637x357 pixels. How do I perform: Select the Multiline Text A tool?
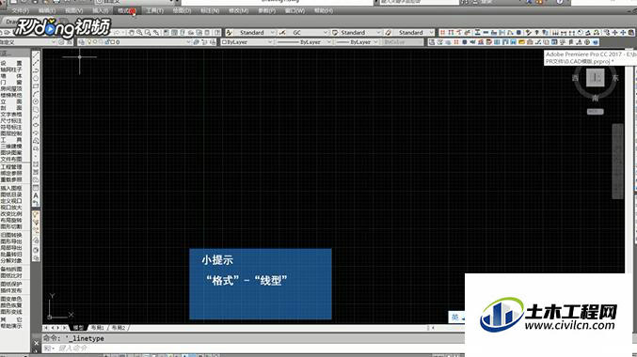pos(36,195)
